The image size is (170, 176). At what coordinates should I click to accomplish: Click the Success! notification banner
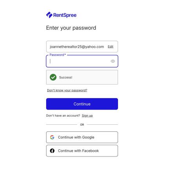(x=82, y=77)
